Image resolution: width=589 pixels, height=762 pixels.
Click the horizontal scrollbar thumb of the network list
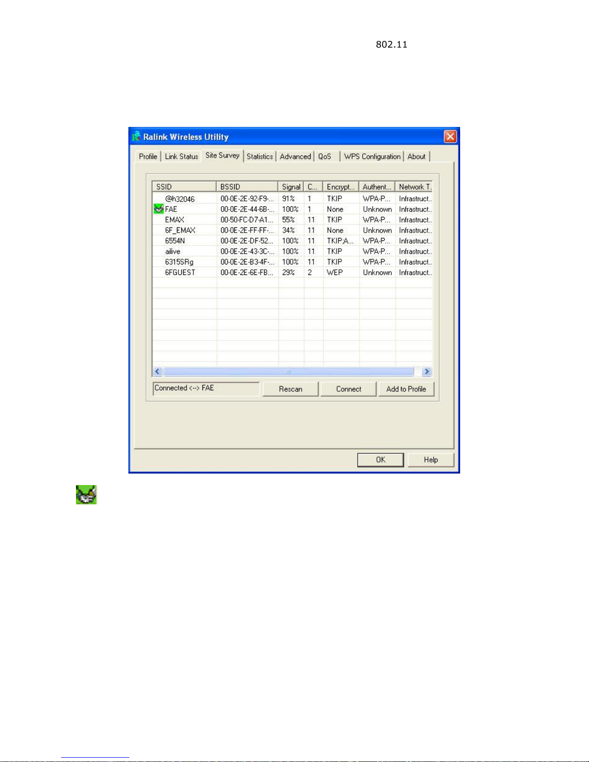[x=288, y=372]
